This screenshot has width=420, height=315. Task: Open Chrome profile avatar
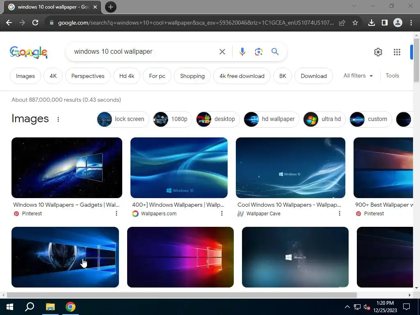pos(398,23)
